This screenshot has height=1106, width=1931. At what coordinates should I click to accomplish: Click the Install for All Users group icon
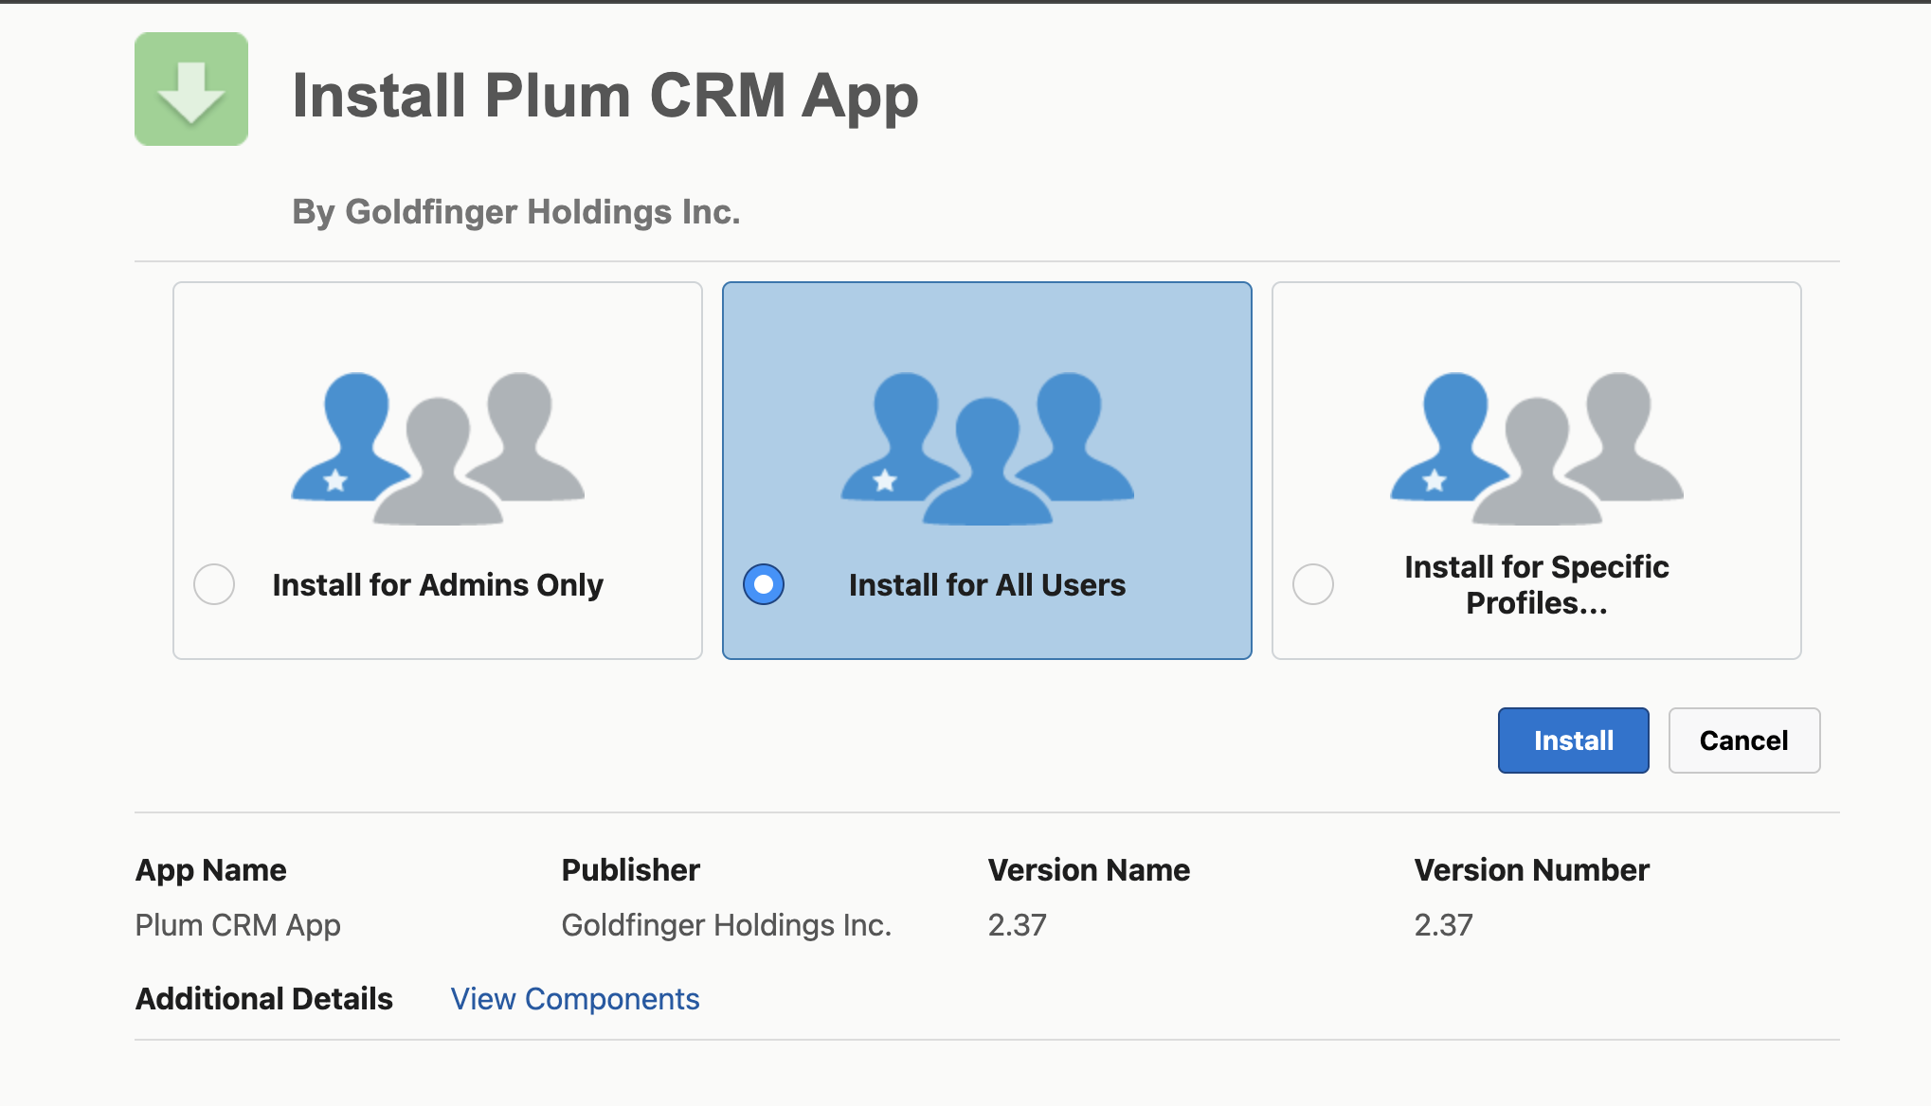(x=987, y=449)
